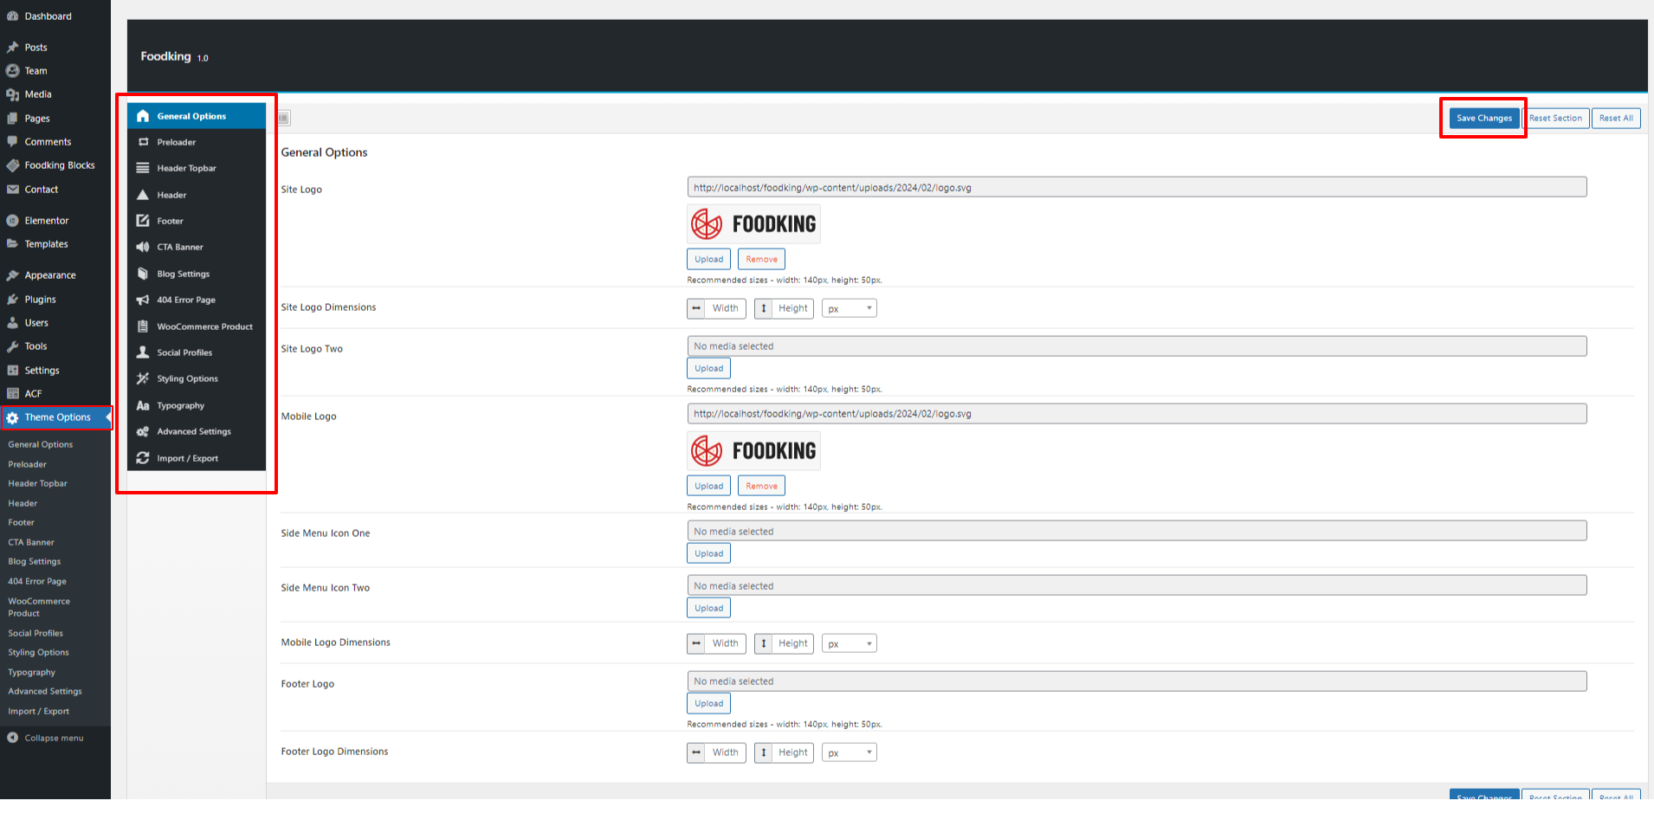Click the Typography 'Aa' icon

tap(143, 405)
